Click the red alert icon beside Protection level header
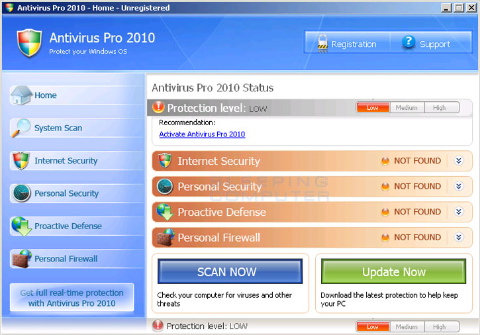Viewport: 480px width, 335px height. click(158, 106)
